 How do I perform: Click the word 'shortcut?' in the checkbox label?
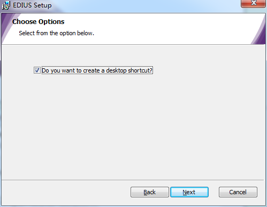(x=140, y=70)
